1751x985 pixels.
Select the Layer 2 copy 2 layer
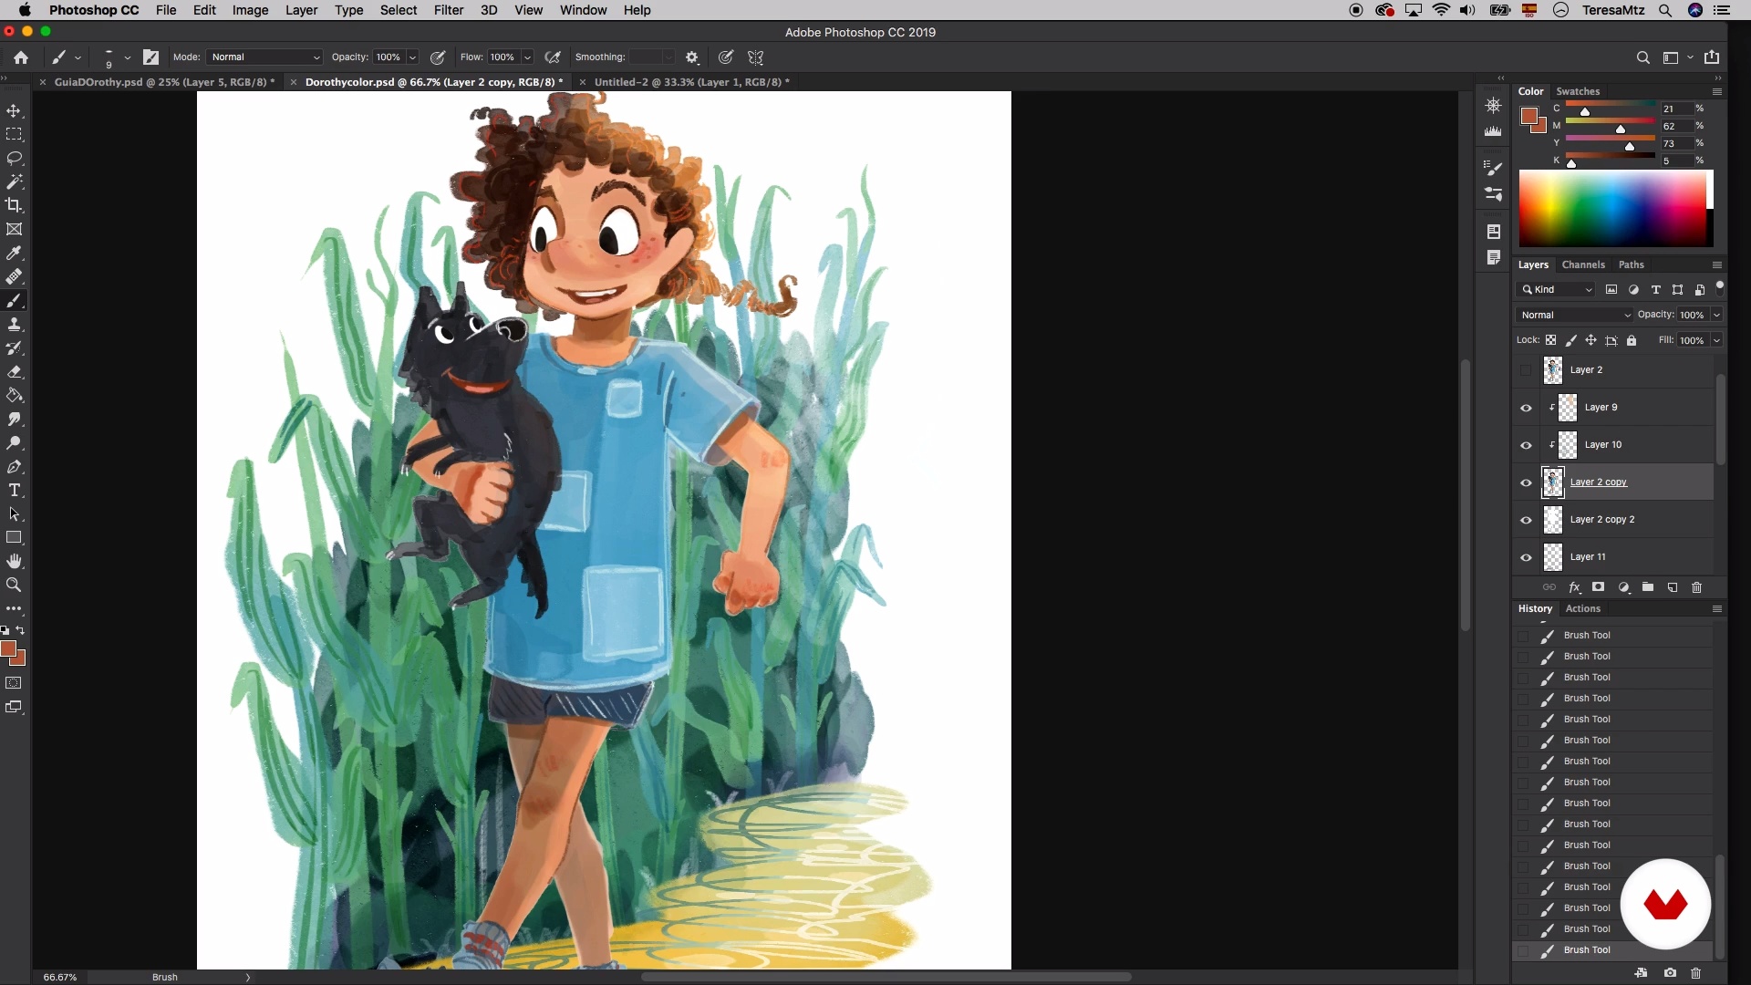pos(1614,520)
